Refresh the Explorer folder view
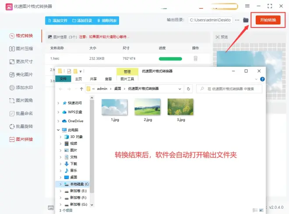 [188, 89]
